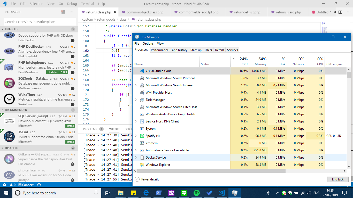The width and height of the screenshot is (353, 198).
Task: Clear the extensions search results icon
Action: click(63, 12)
